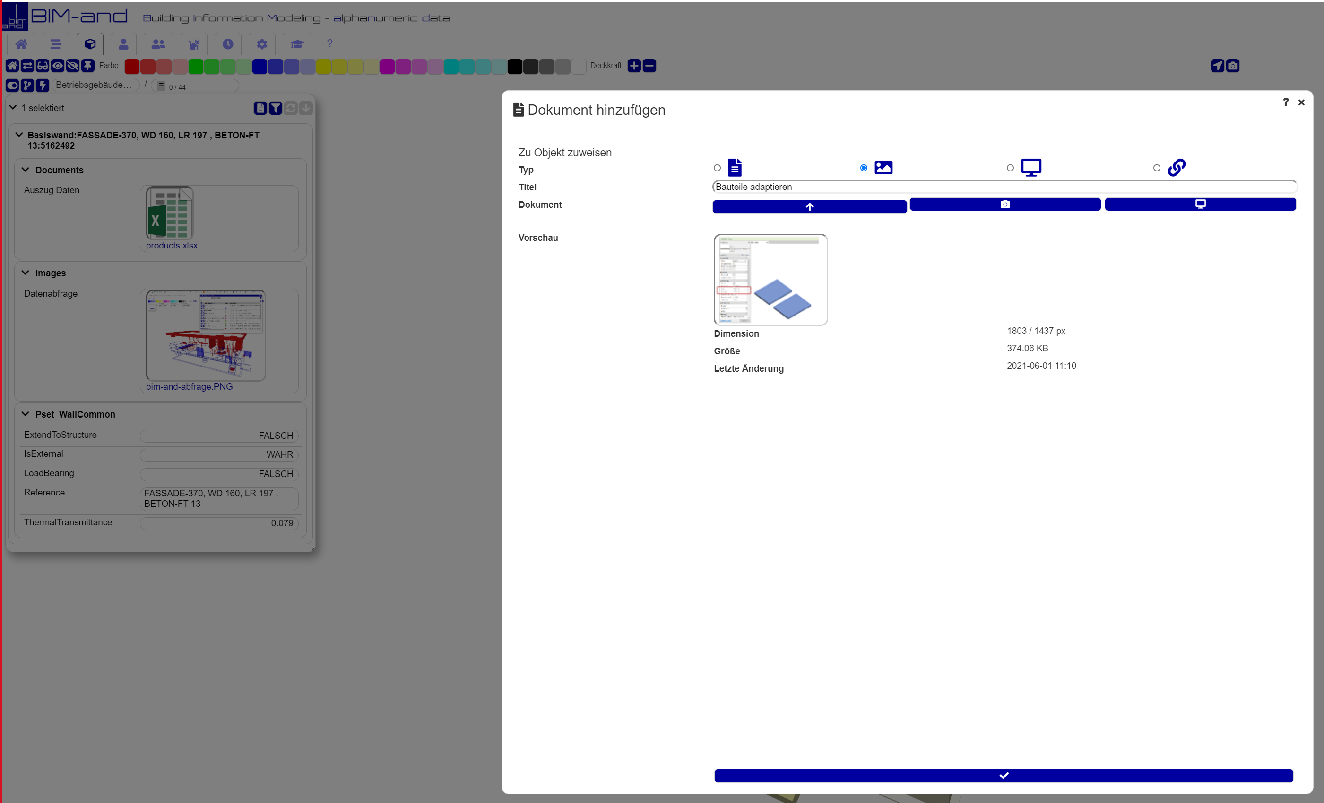Click the paper plane send icon
The height and width of the screenshot is (803, 1324).
coord(1218,66)
